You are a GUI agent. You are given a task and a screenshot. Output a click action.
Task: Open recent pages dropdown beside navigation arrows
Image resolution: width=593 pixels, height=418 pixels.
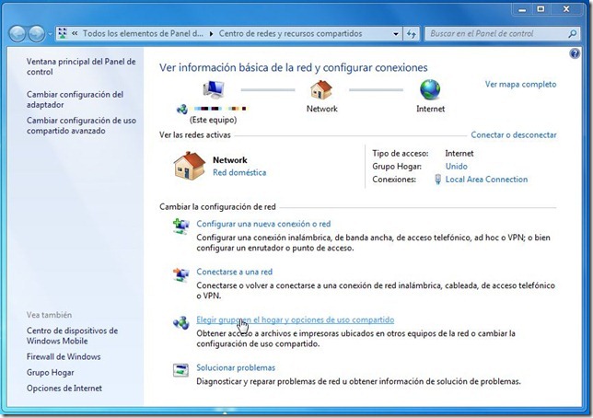coord(50,34)
